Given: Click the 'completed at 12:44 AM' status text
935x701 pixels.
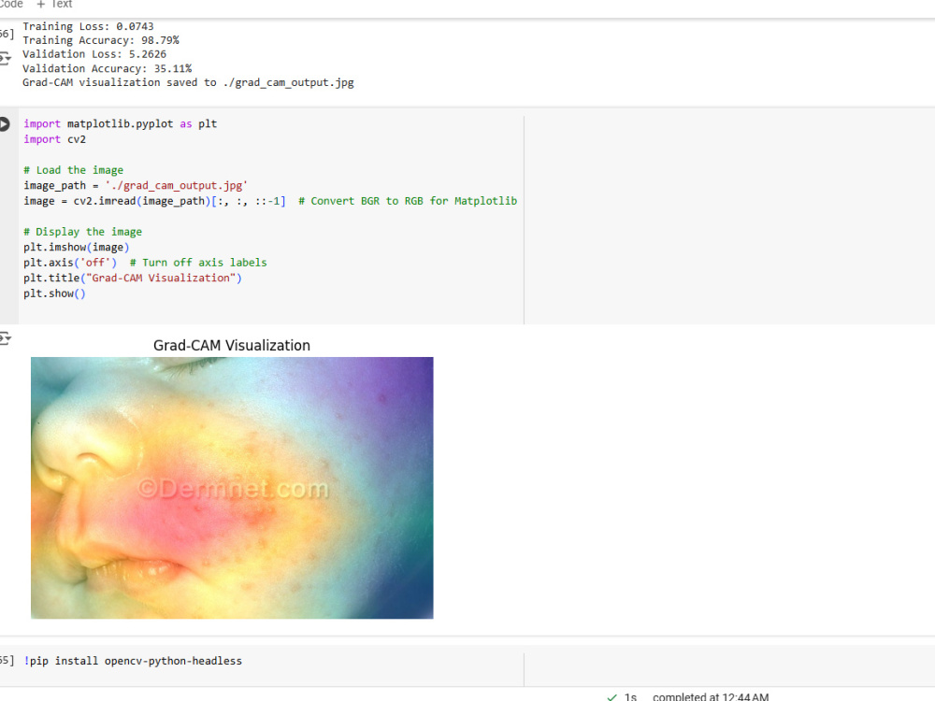Looking at the screenshot, I should coord(711,696).
